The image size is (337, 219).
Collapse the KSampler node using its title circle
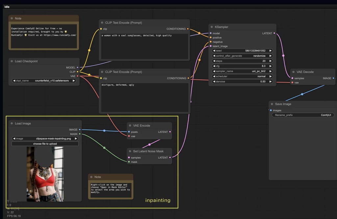tap(211, 27)
